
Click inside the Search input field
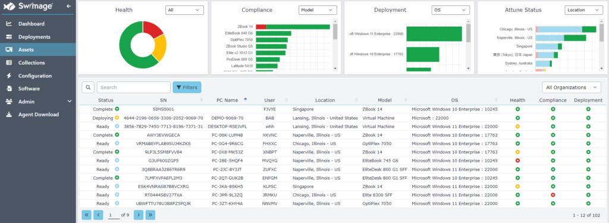[134, 87]
